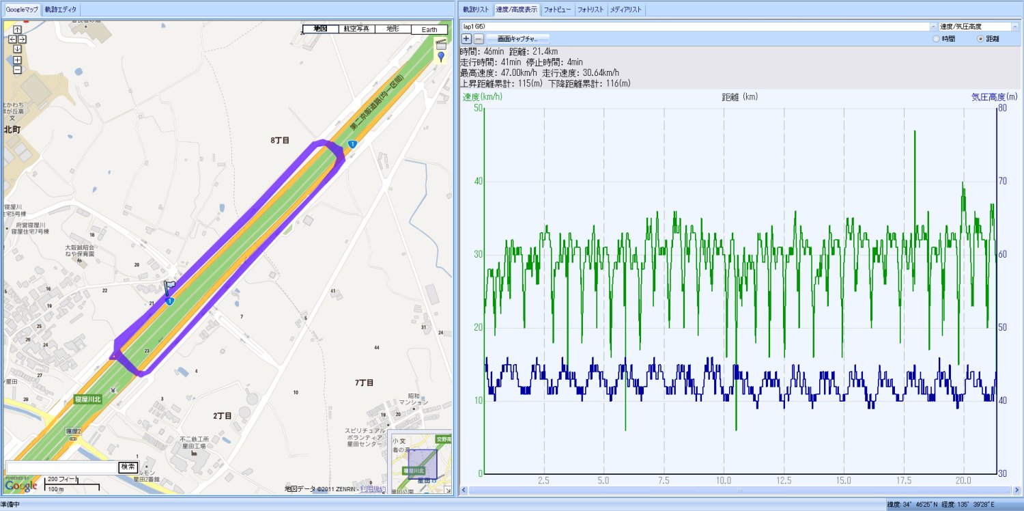The height and width of the screenshot is (511, 1024).
Task: Click route 1 shield near 8丁目
Action: click(352, 144)
